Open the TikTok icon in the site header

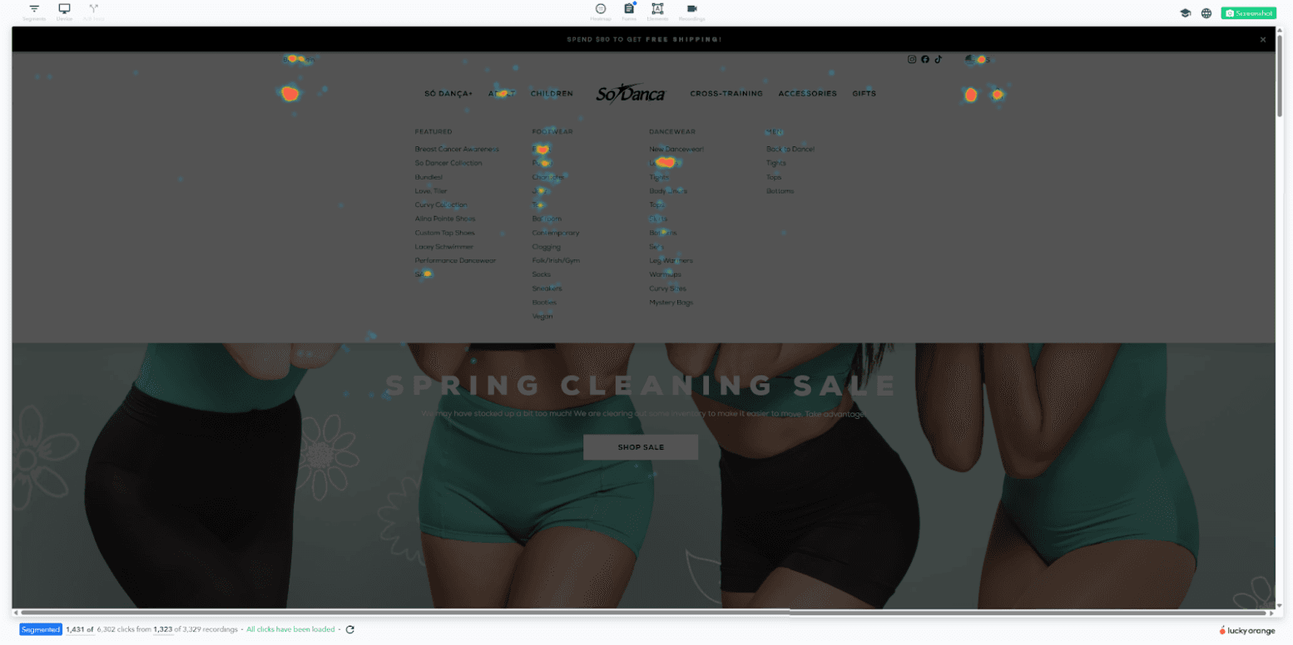(x=939, y=59)
